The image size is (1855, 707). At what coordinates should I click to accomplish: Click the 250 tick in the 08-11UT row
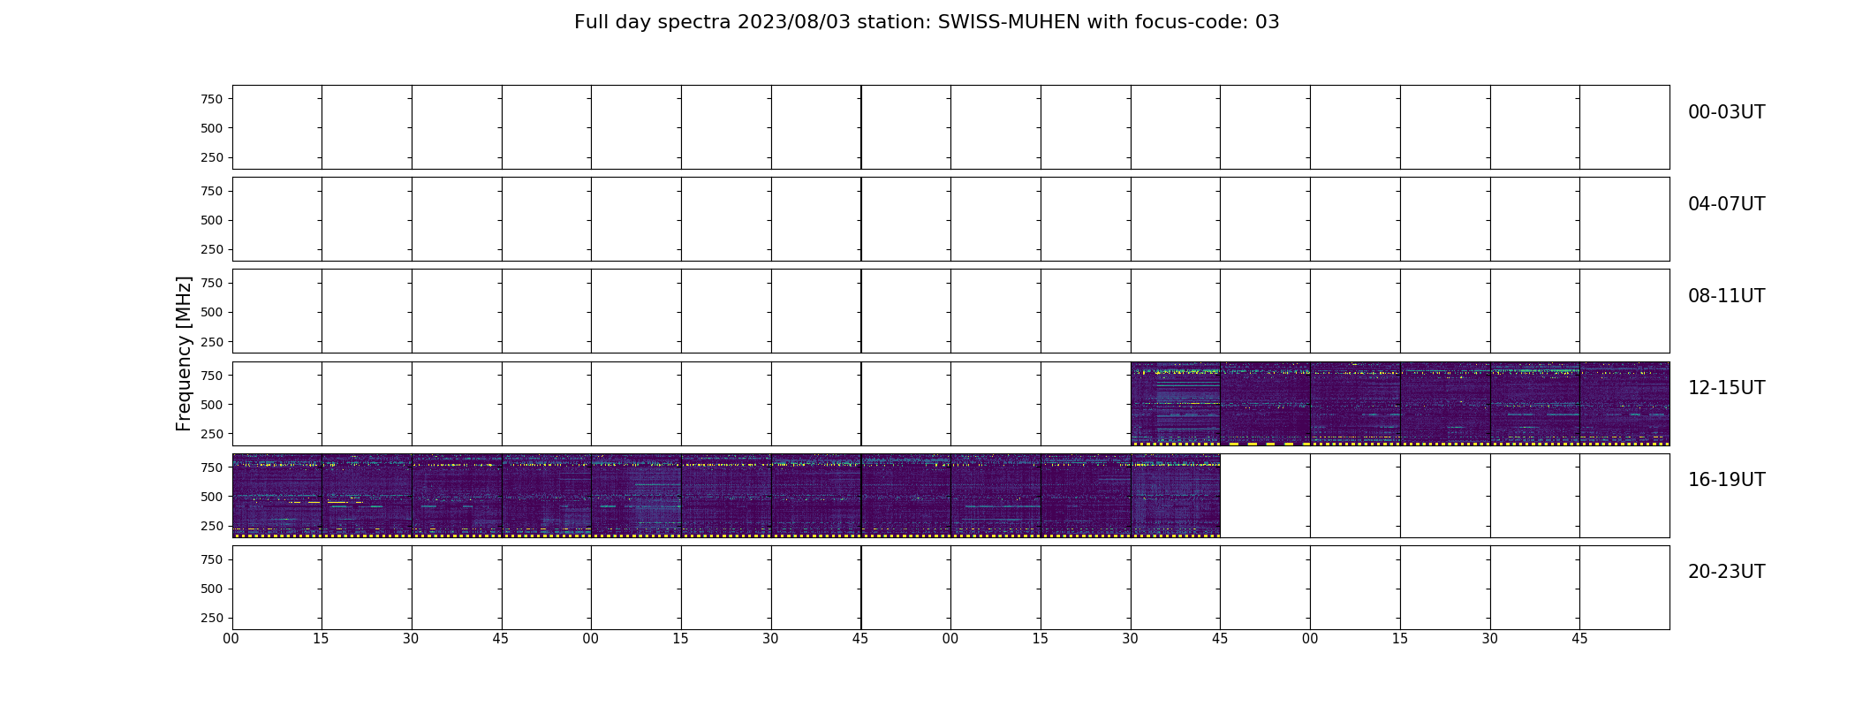(211, 341)
